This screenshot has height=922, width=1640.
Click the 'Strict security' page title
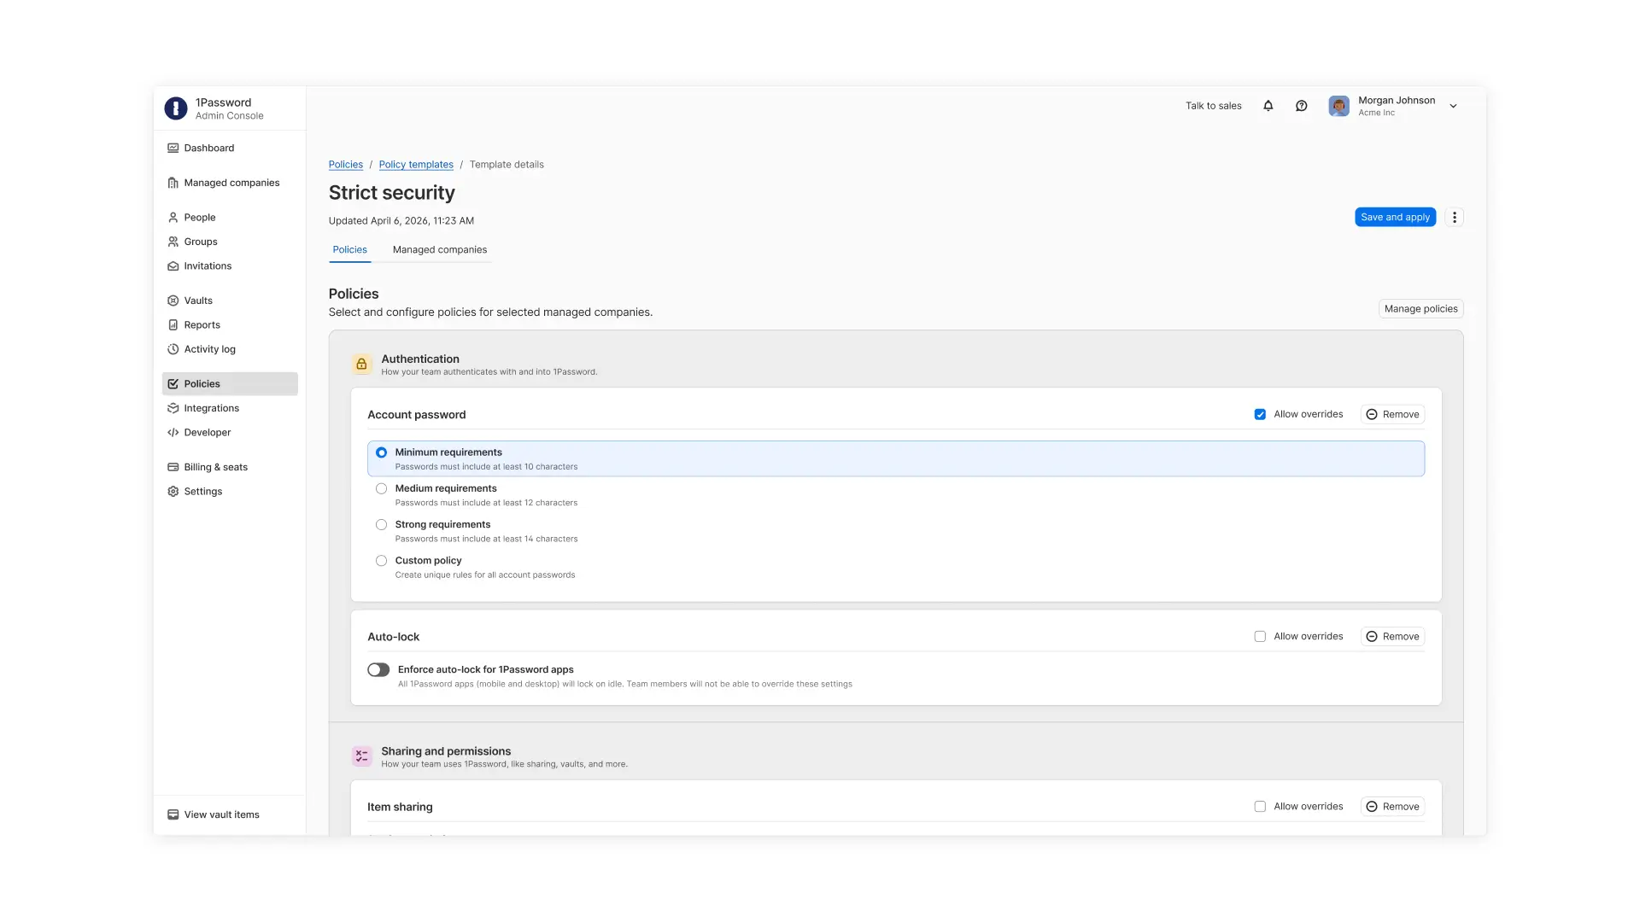[x=392, y=193]
